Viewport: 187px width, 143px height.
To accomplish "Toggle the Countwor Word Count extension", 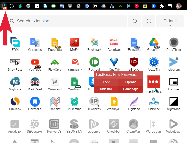I will click(114, 42).
